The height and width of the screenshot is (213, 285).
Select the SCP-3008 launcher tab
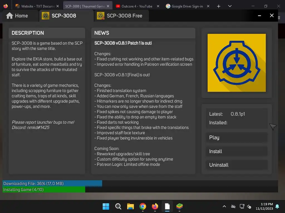coord(67,16)
